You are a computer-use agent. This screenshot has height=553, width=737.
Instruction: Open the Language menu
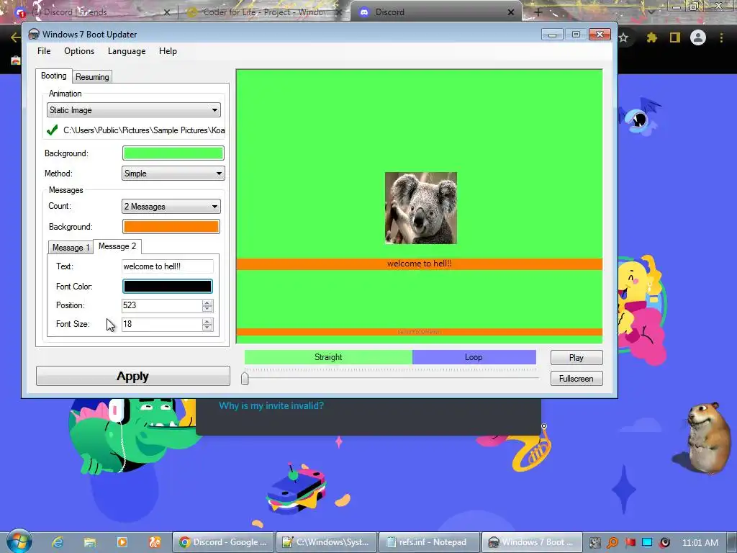(x=127, y=51)
